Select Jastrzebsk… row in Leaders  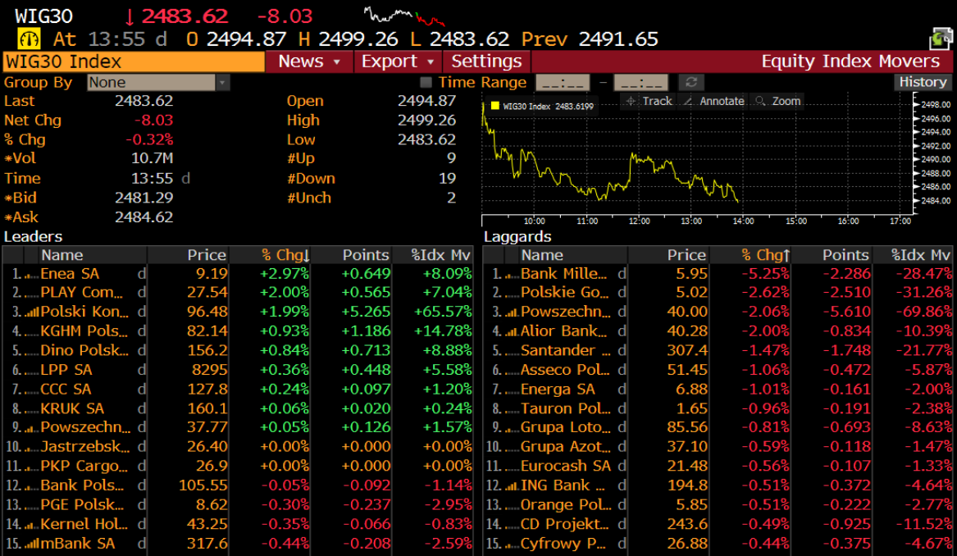238,448
